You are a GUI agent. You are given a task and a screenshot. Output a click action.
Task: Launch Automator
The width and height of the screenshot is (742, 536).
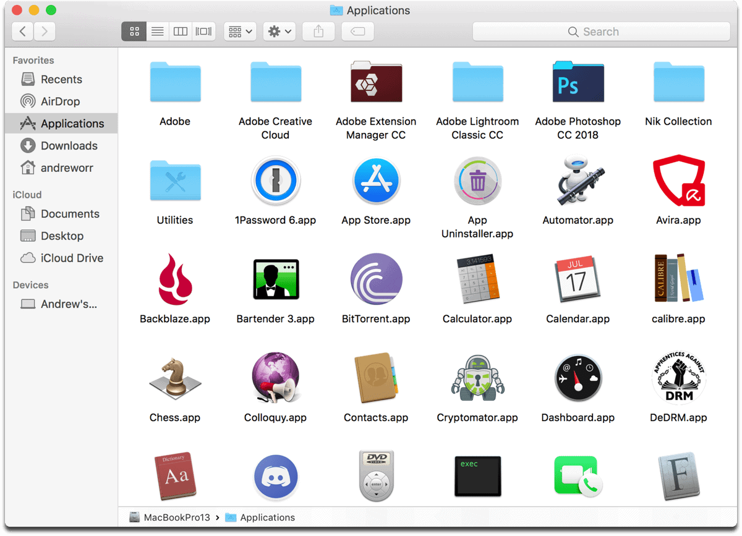[578, 181]
